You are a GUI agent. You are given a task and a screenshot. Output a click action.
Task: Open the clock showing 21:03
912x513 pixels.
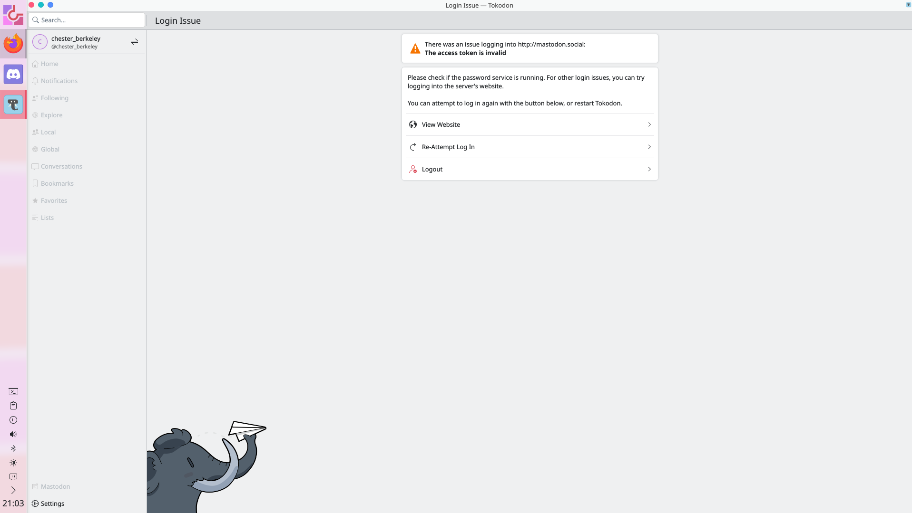13,503
